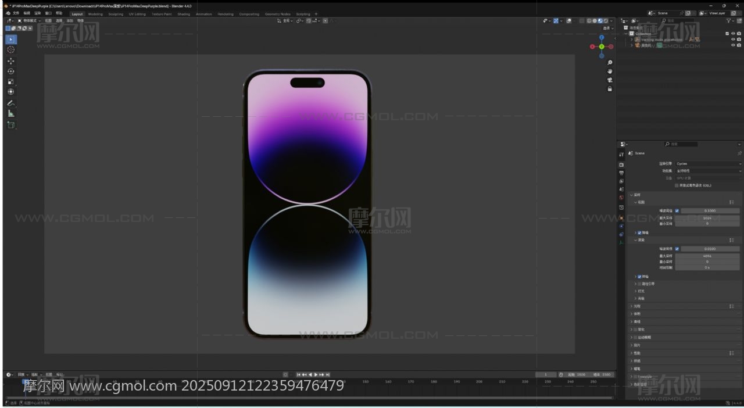Screen dimensions: 744x408
Task: Click the viewport pan hand icon
Action: pyautogui.click(x=610, y=71)
